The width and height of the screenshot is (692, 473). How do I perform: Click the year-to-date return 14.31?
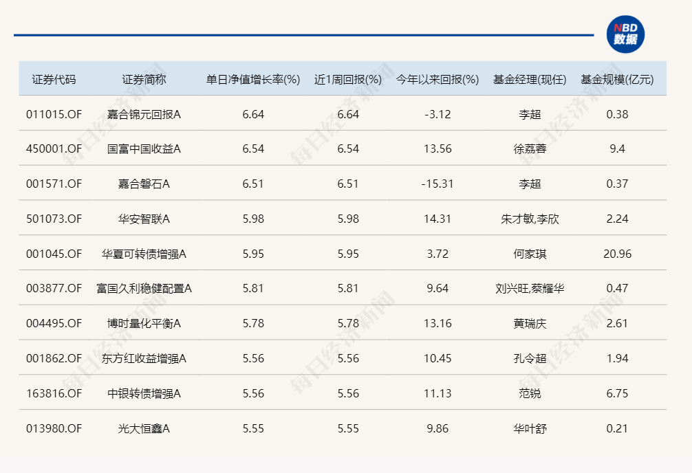(x=437, y=219)
